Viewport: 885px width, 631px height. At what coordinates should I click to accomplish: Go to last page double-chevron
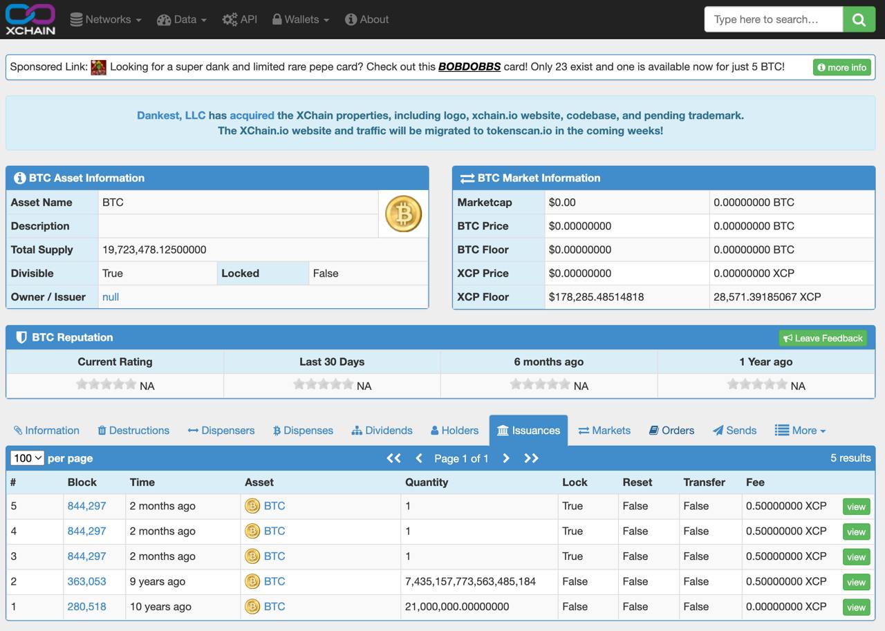531,458
